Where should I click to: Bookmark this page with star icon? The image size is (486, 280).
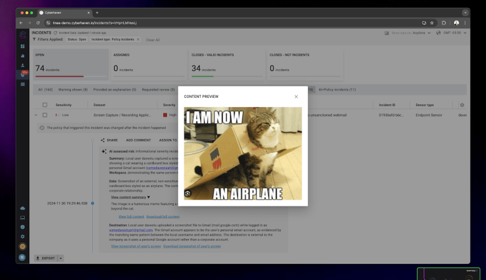click(x=432, y=23)
